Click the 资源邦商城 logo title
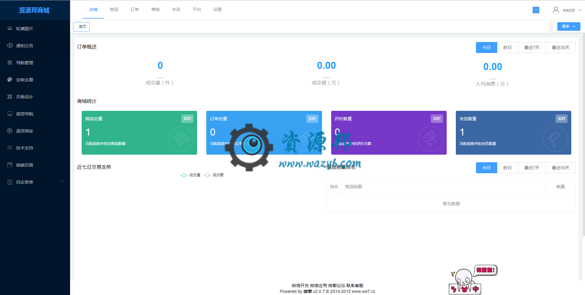The image size is (585, 295). (x=34, y=10)
